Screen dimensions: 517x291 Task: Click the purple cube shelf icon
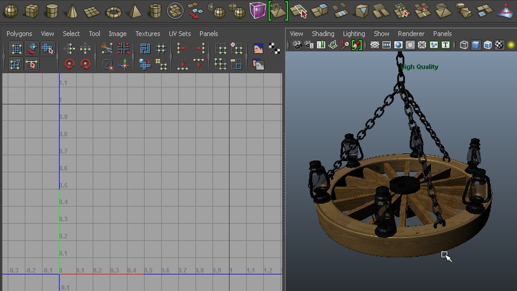tap(257, 11)
